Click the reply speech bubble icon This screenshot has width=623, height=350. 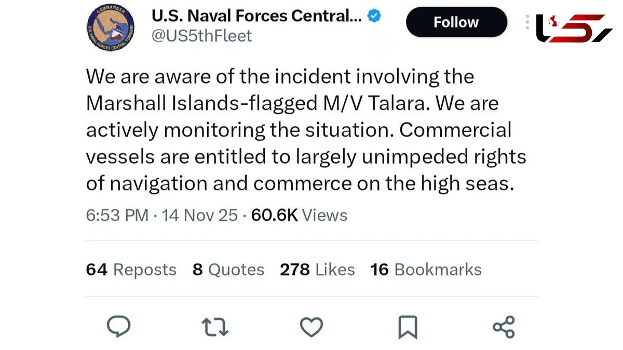pyautogui.click(x=118, y=327)
